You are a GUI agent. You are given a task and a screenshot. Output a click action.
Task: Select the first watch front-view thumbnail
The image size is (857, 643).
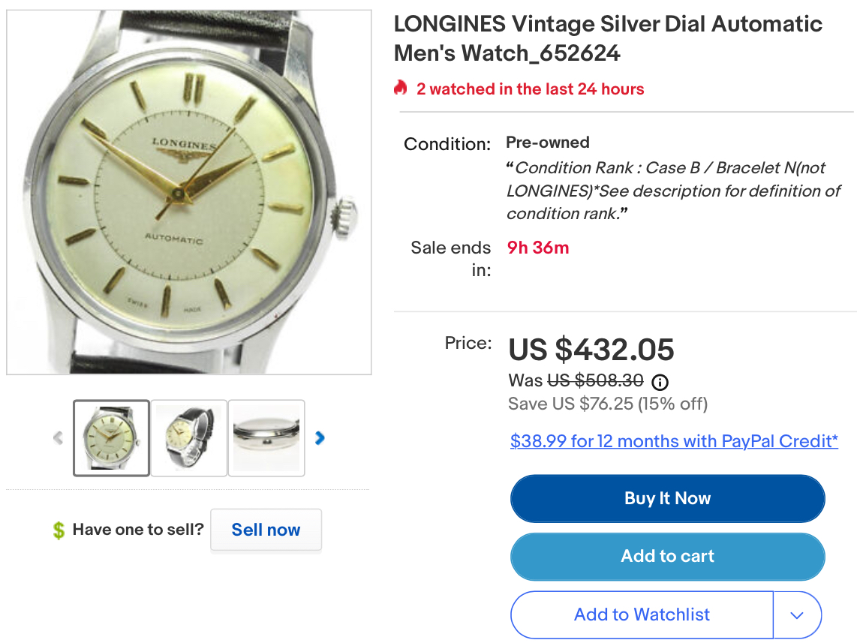tap(112, 438)
